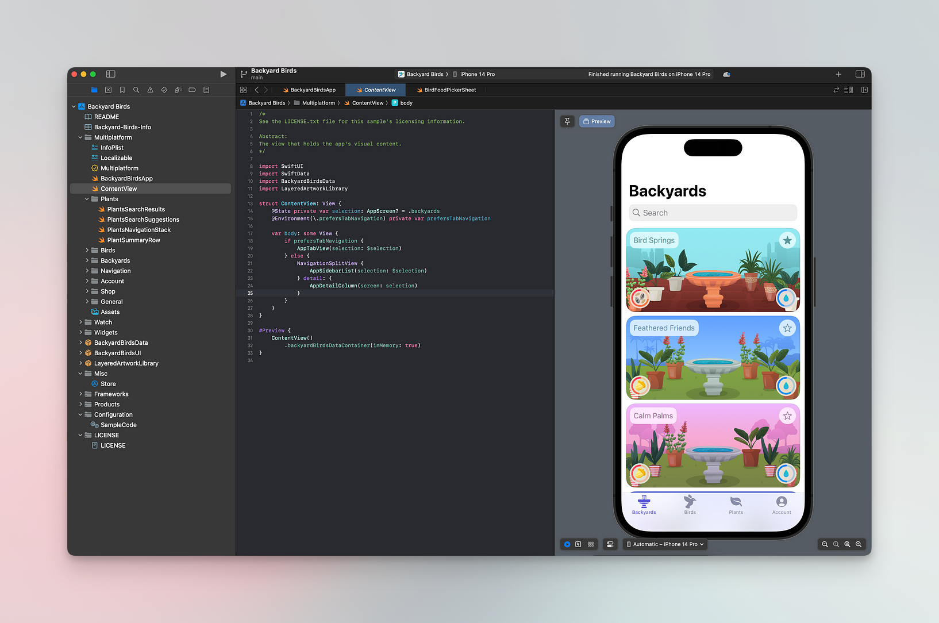Star the Bird Springs backyard
The width and height of the screenshot is (939, 623).
click(787, 240)
